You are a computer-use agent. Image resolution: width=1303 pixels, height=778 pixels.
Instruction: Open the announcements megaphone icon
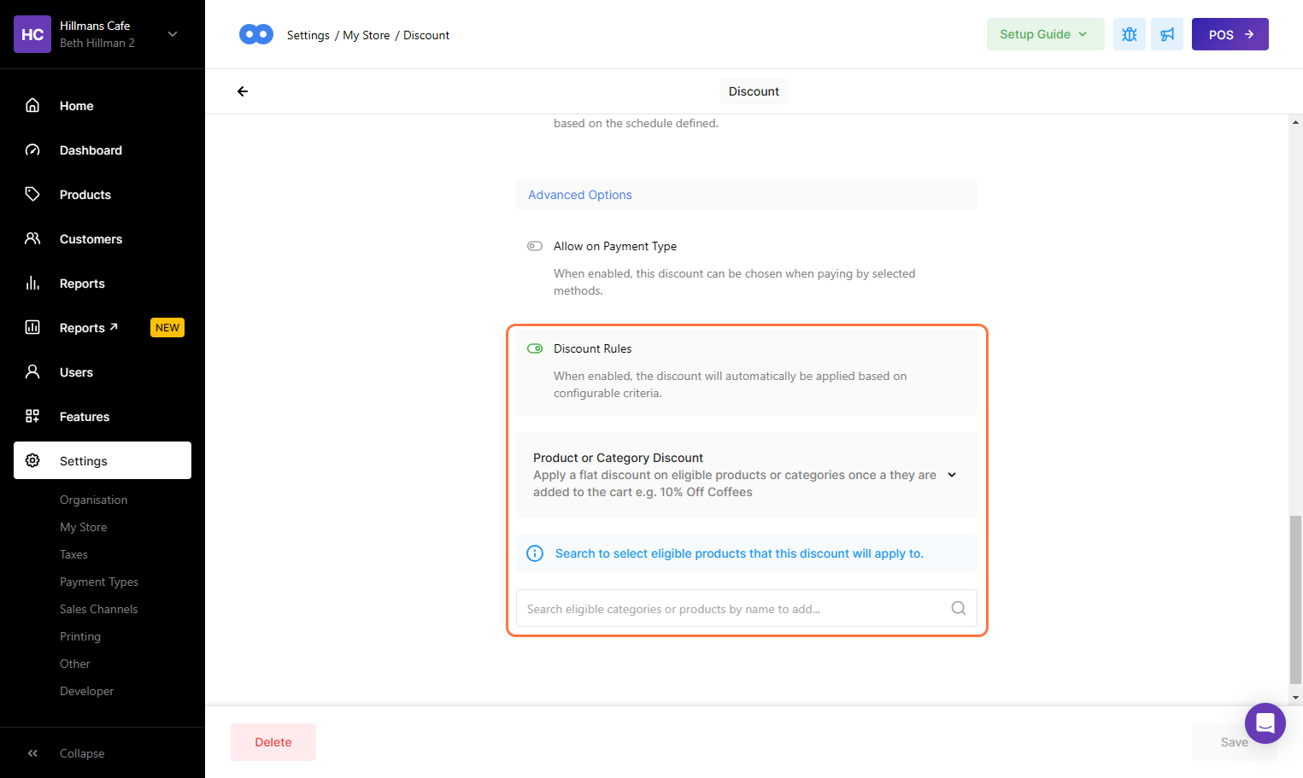point(1166,34)
